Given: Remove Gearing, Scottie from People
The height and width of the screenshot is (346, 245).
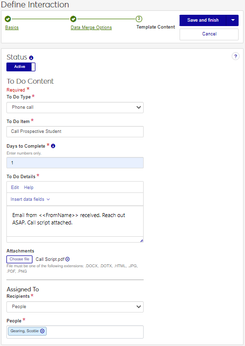Looking at the screenshot, I should coord(42,331).
